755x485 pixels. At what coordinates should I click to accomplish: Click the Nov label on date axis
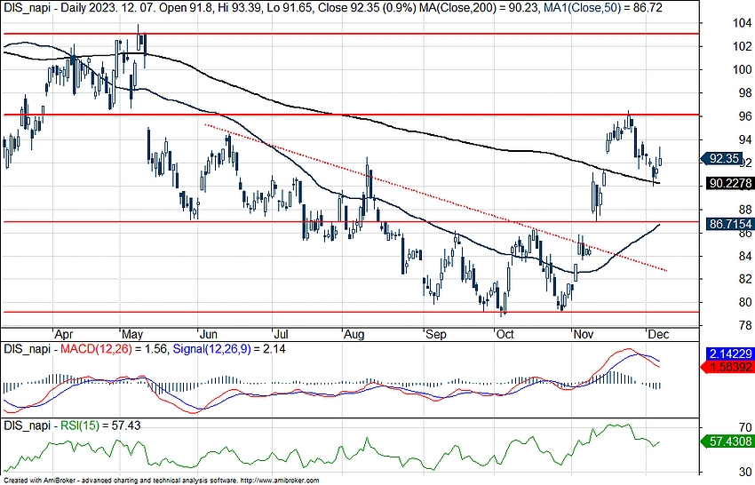pyautogui.click(x=583, y=334)
